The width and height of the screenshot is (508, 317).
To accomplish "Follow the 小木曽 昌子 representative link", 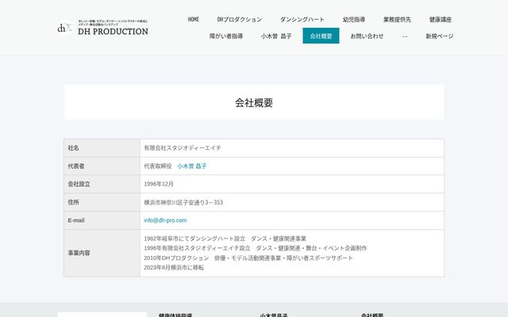I will [192, 166].
